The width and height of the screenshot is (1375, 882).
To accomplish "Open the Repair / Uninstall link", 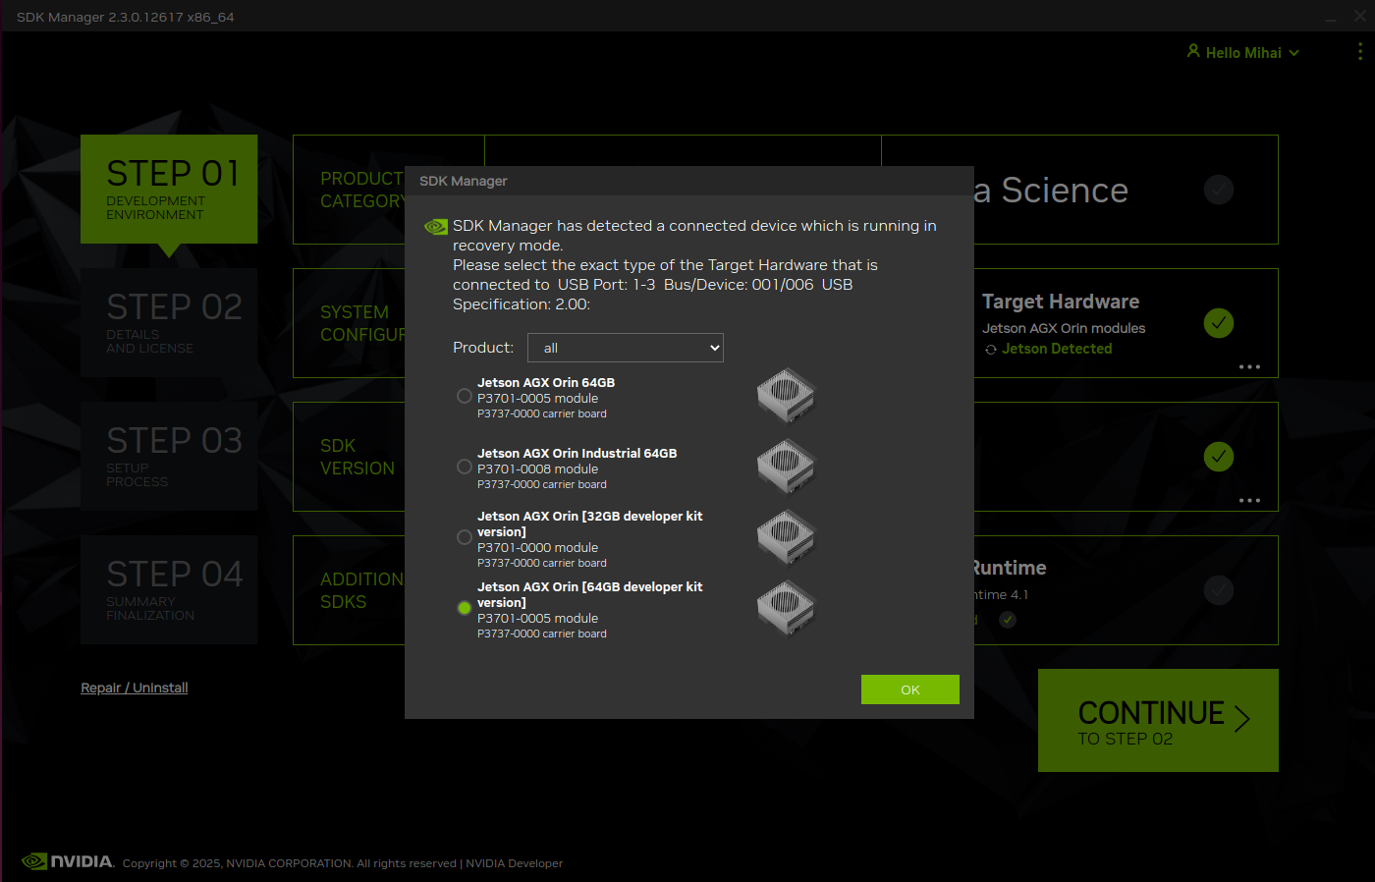I will tap(135, 688).
